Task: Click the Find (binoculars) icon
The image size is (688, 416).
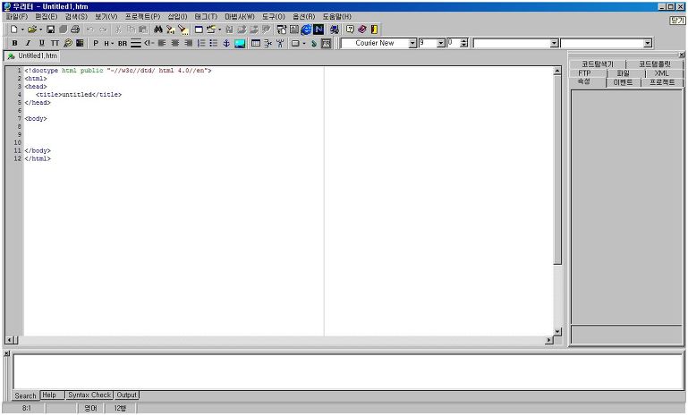Action: tap(158, 30)
